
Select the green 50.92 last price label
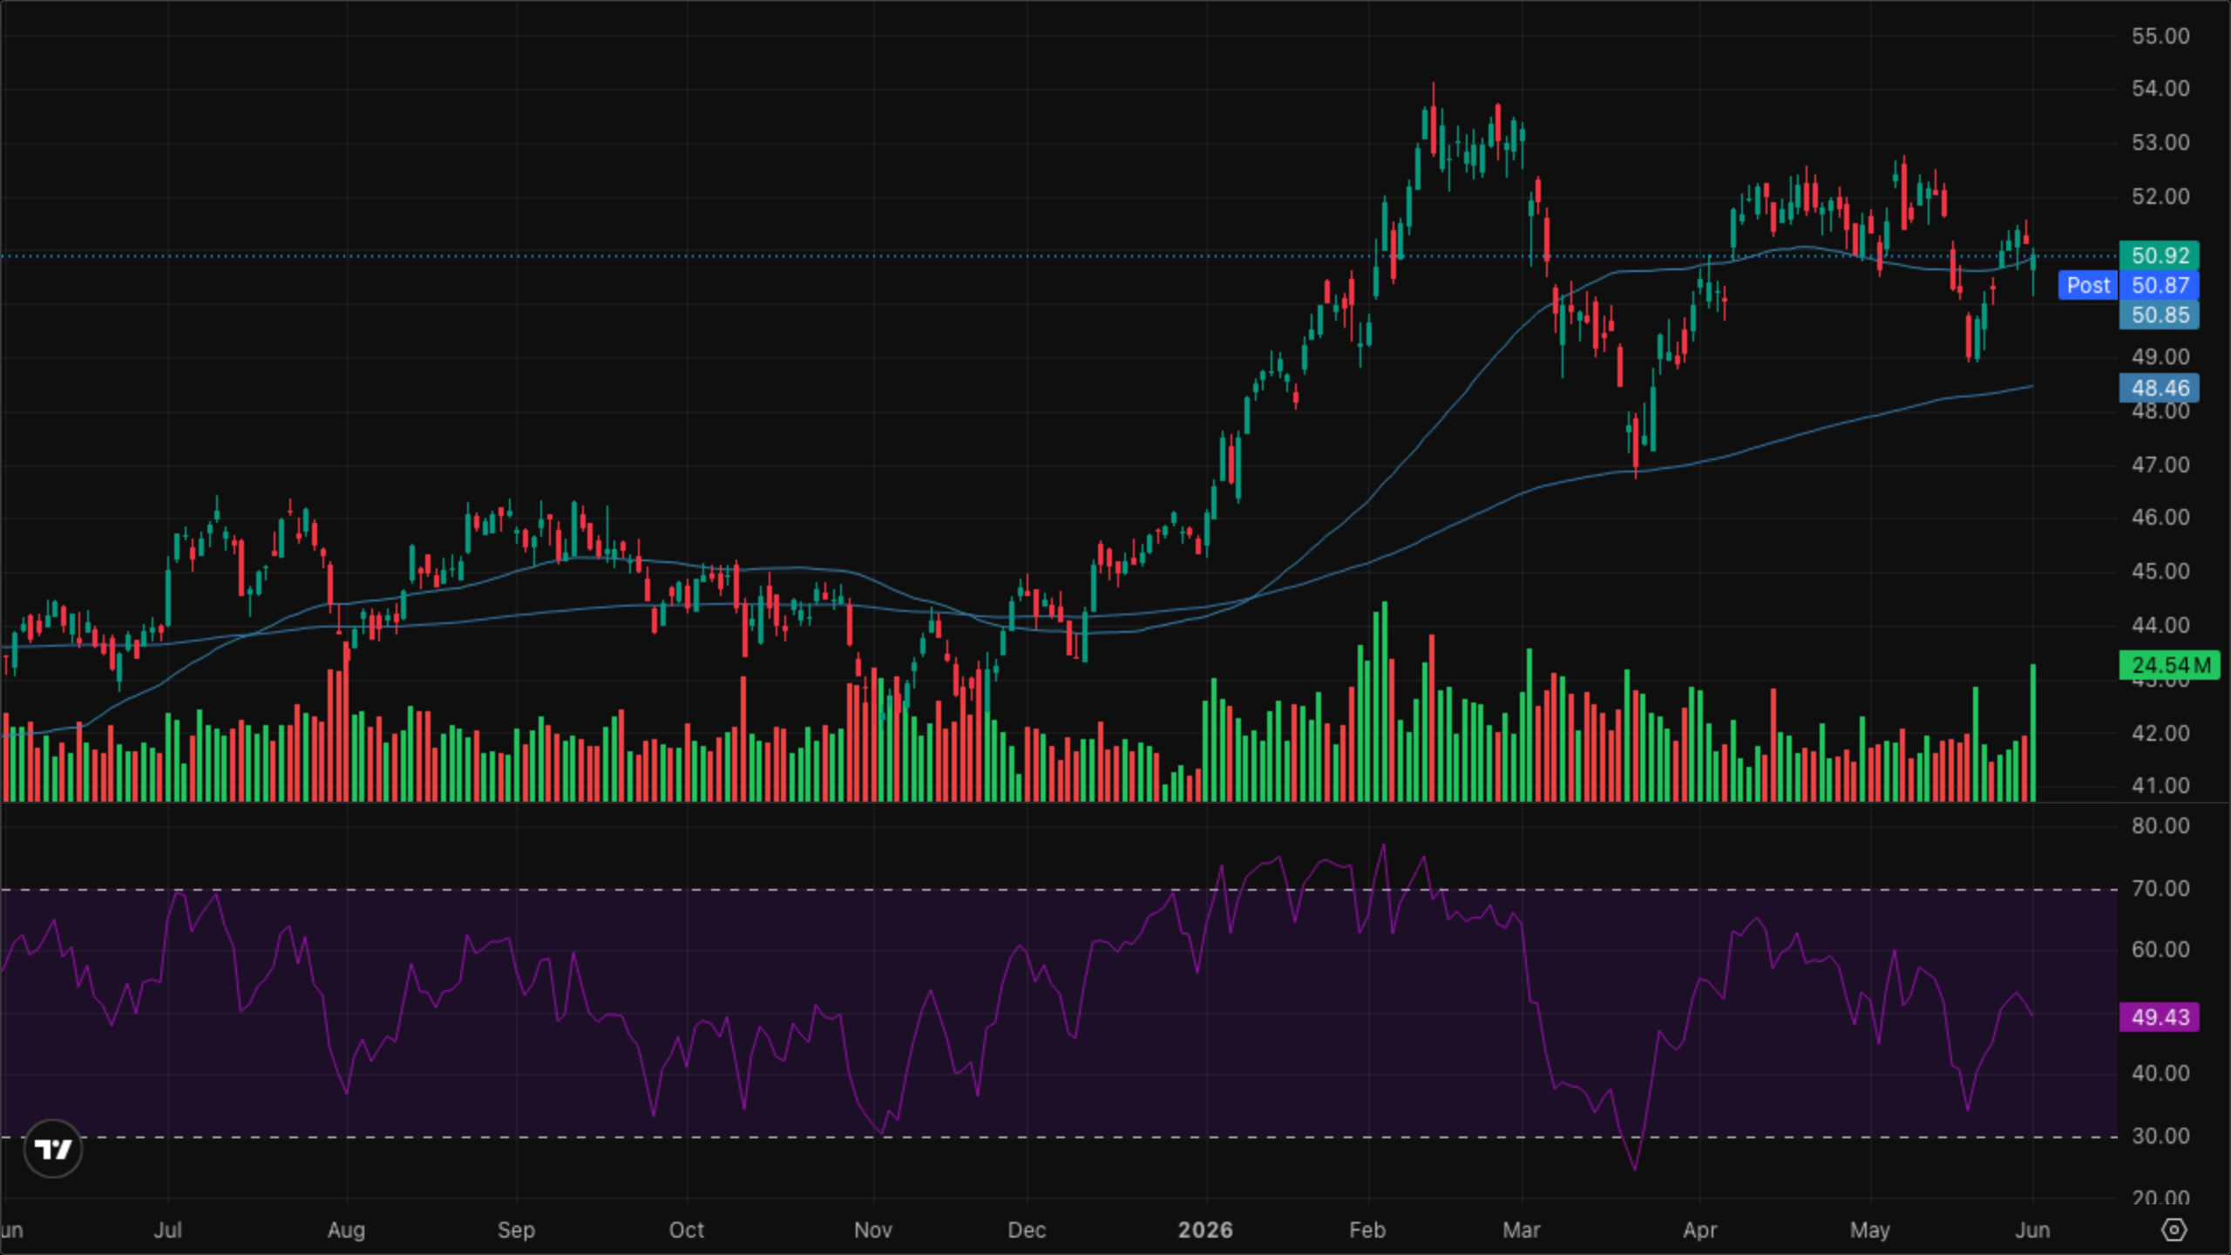(2160, 255)
